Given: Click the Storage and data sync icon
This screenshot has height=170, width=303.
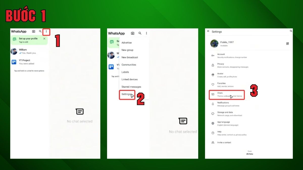Looking at the screenshot, I should (213, 114).
